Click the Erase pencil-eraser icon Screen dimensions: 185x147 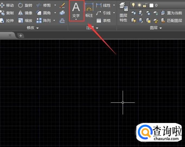(62, 5)
